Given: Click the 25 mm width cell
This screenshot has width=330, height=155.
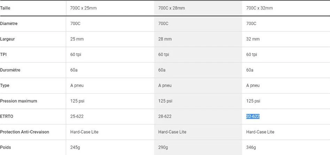Looking at the screenshot, I should click(x=77, y=39).
